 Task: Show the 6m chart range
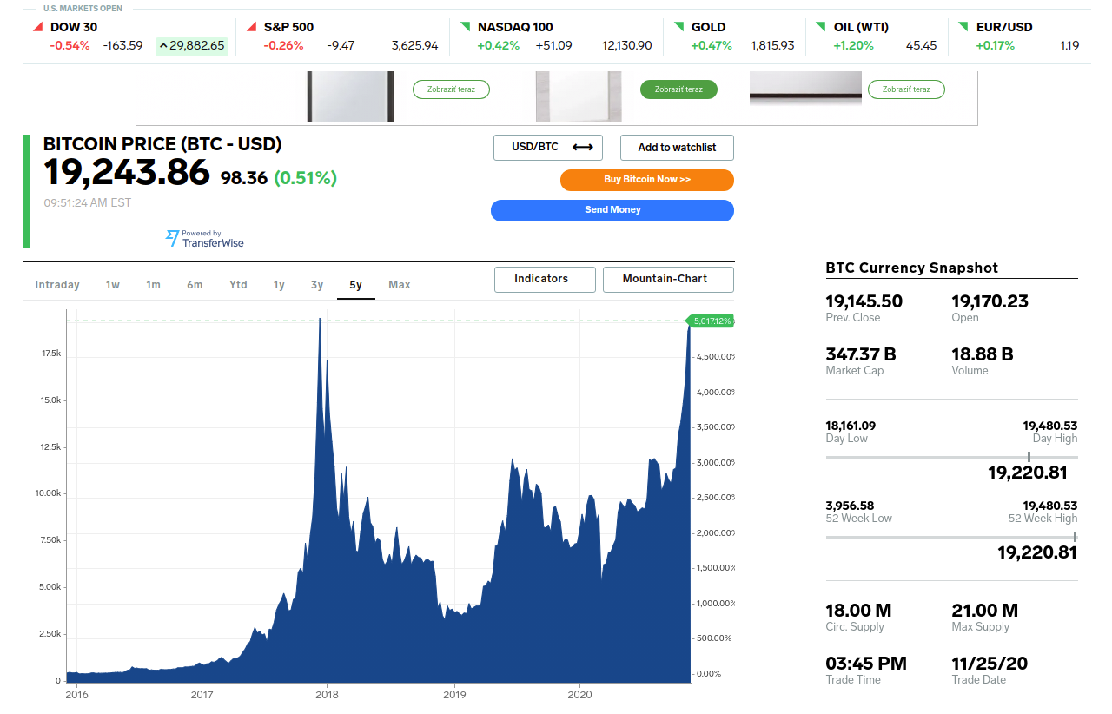(195, 285)
